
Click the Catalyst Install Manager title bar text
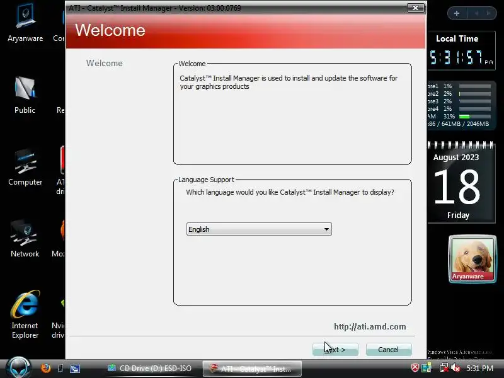point(154,8)
